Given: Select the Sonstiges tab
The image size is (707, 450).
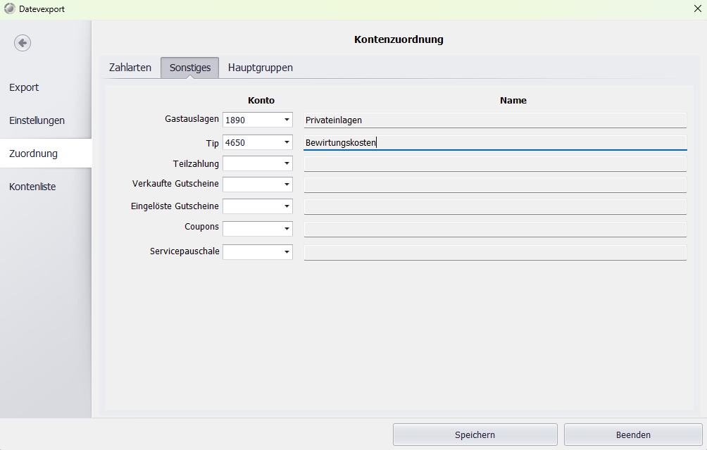Looking at the screenshot, I should [x=189, y=68].
